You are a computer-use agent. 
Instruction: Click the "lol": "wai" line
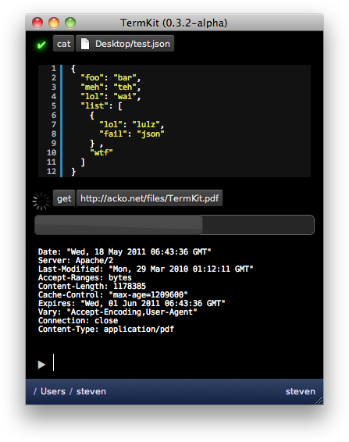pos(111,96)
